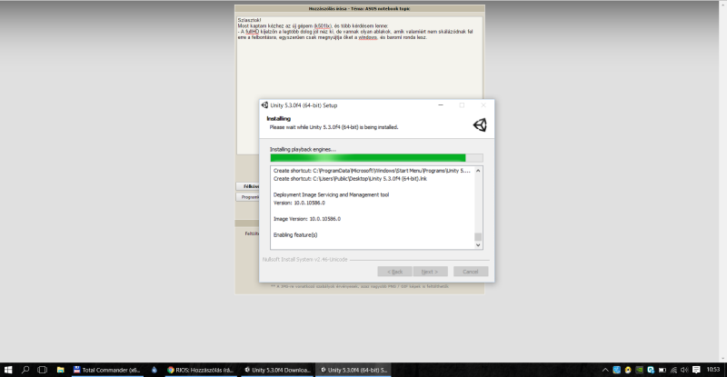Click the disabled Back button
Screen dimensions: 727x377
pyautogui.click(x=394, y=272)
